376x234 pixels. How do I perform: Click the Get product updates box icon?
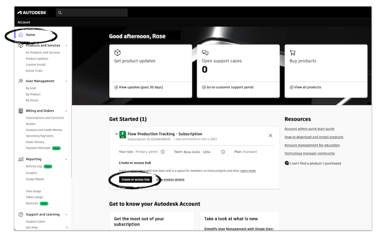pyautogui.click(x=117, y=53)
